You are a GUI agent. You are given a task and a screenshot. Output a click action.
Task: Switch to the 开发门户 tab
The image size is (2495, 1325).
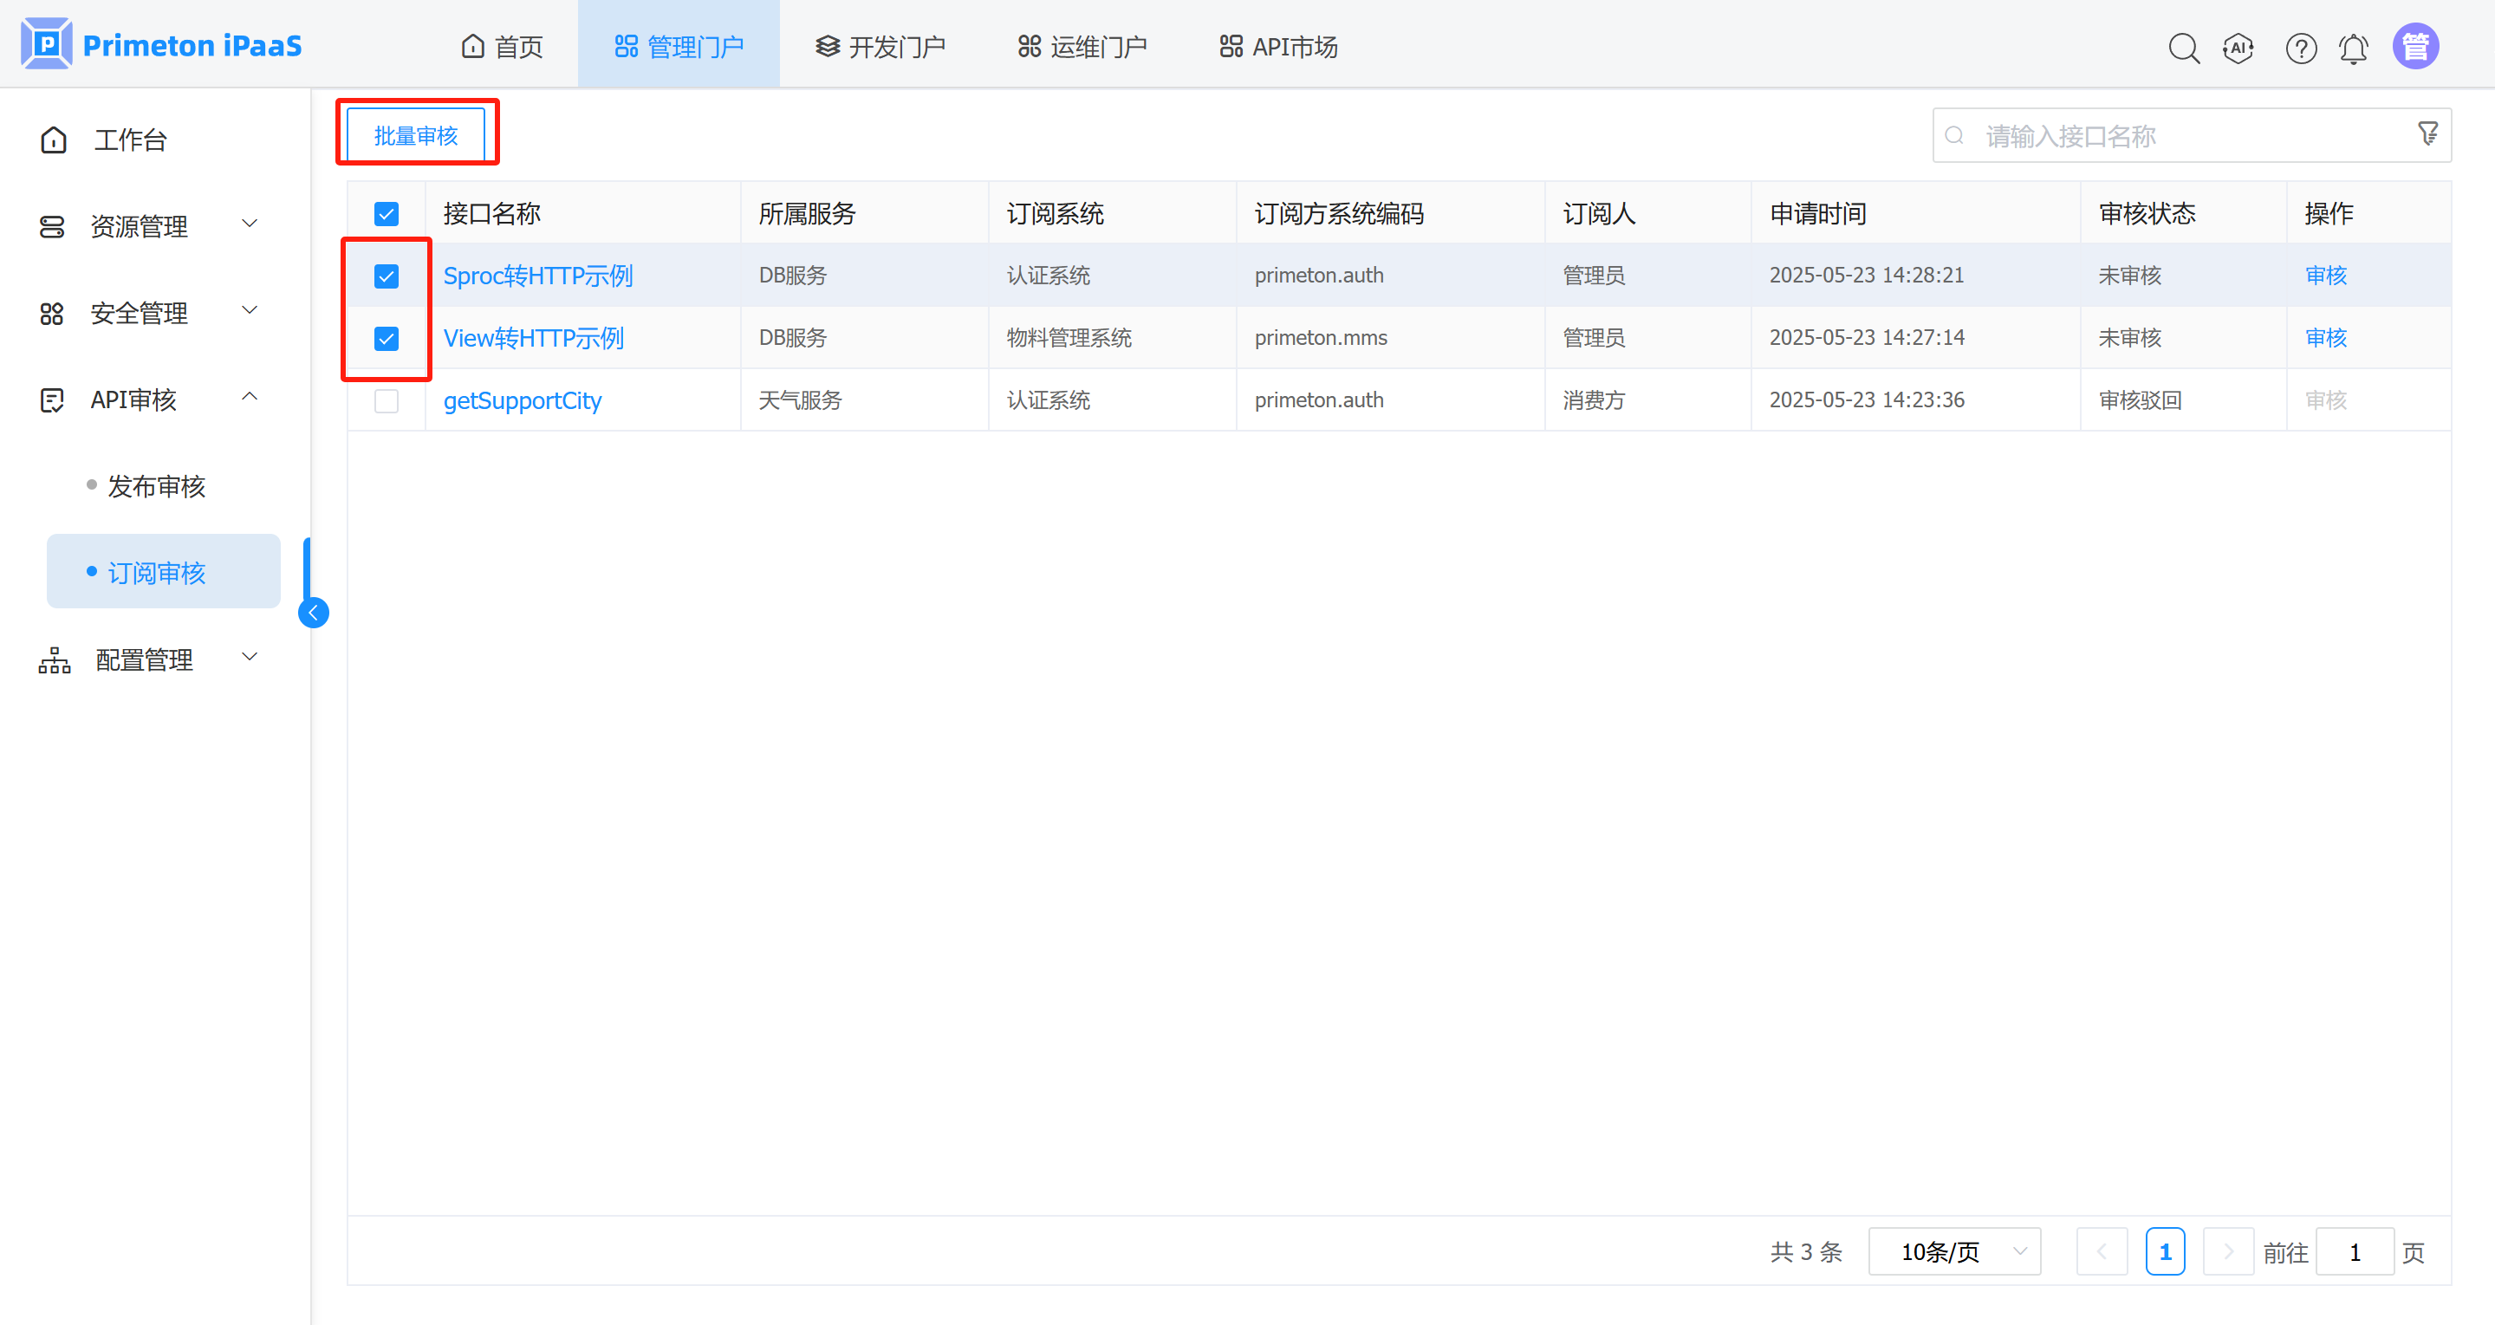880,47
